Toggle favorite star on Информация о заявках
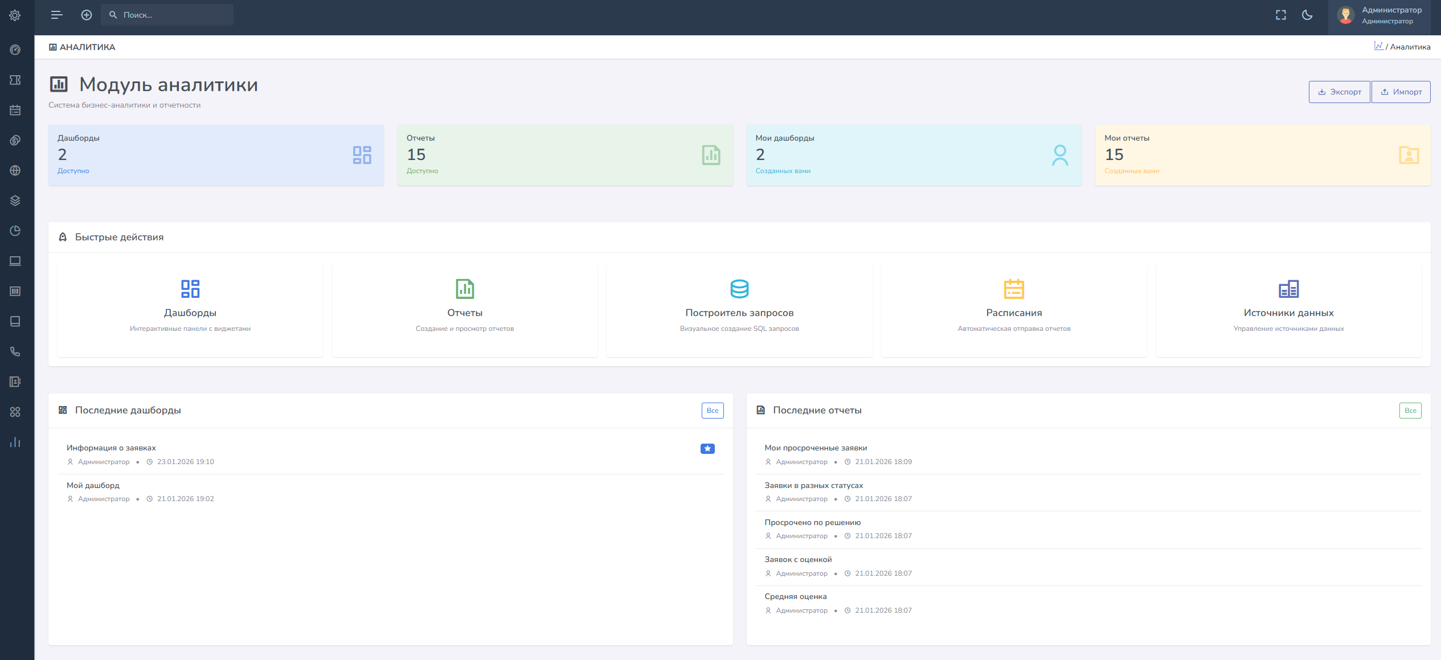This screenshot has width=1441, height=660. pos(707,449)
